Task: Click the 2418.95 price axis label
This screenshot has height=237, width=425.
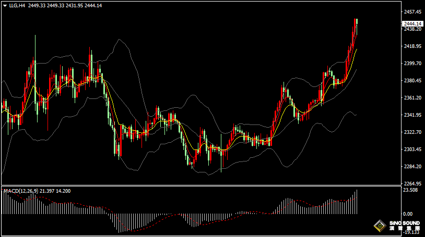Action: coord(413,46)
